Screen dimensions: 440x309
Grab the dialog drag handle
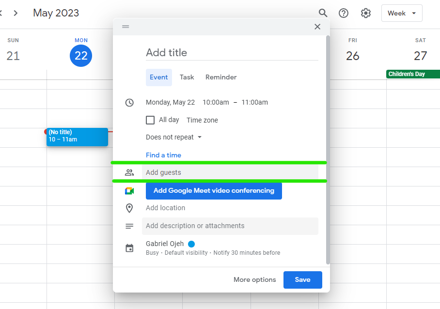click(126, 27)
